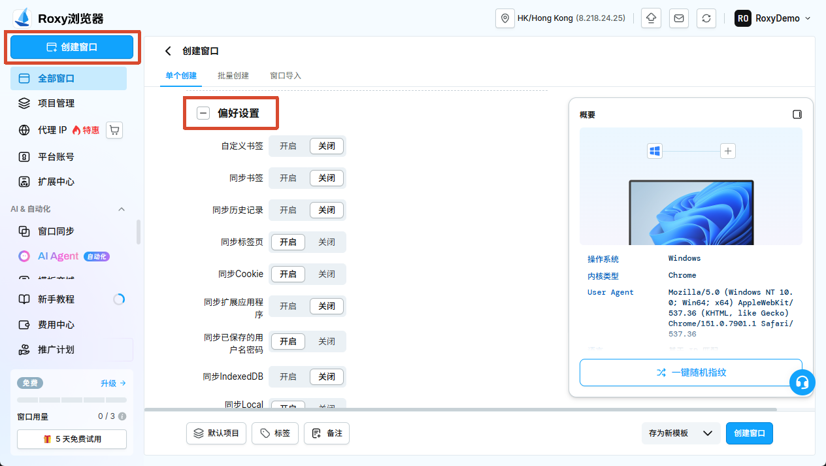826x466 pixels.
Task: Set 同步扩展应用程序 to 开启
Action: 288,306
